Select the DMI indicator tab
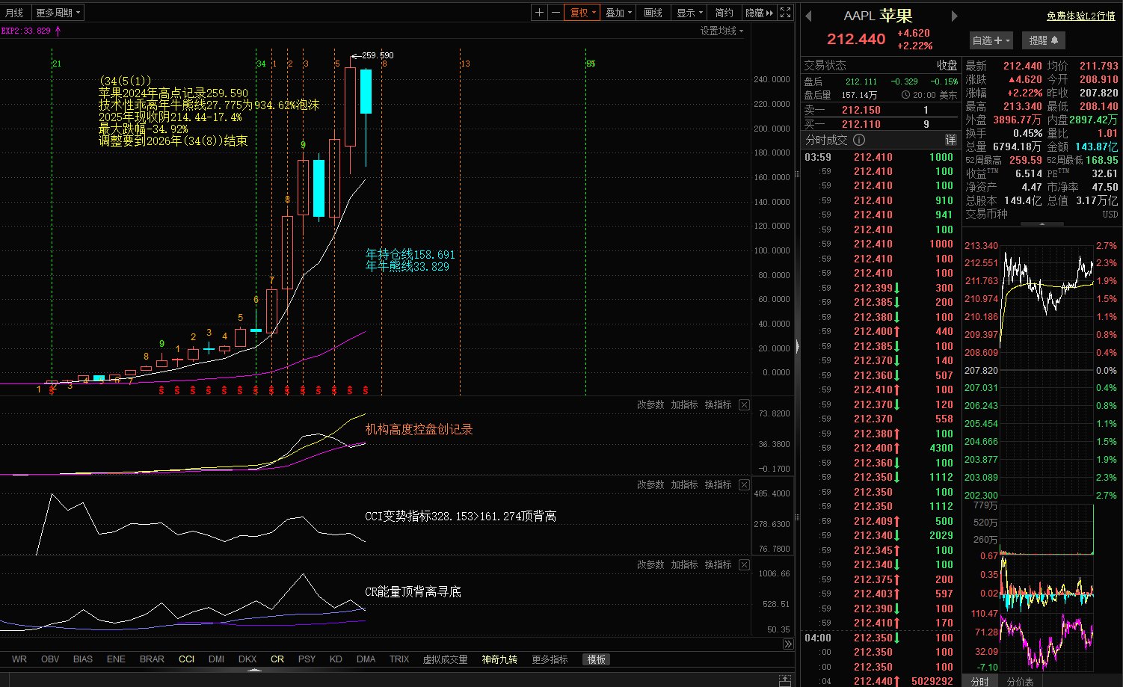Image resolution: width=1123 pixels, height=687 pixels. tap(216, 659)
